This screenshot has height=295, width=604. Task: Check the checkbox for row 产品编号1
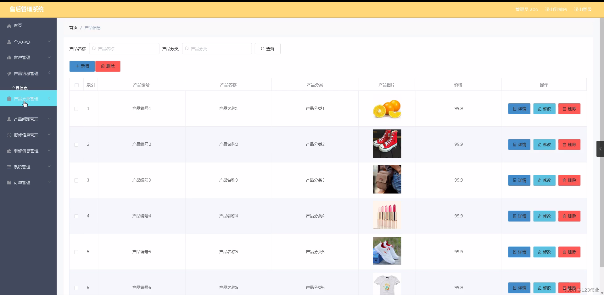click(x=76, y=109)
